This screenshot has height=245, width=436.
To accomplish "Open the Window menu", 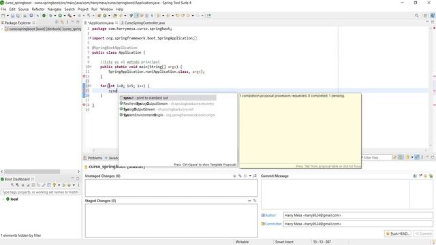I will coord(106,9).
